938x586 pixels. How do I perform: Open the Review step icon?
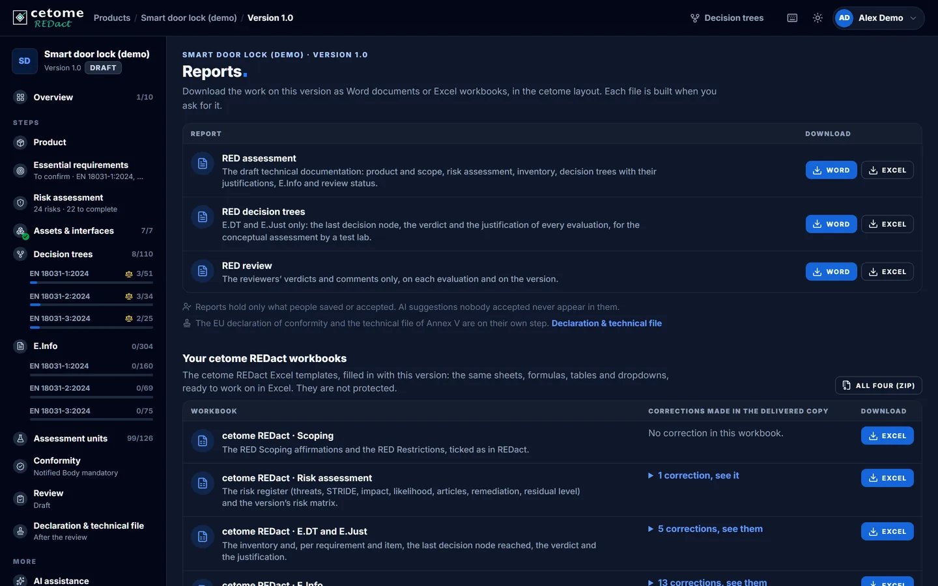[x=20, y=499]
